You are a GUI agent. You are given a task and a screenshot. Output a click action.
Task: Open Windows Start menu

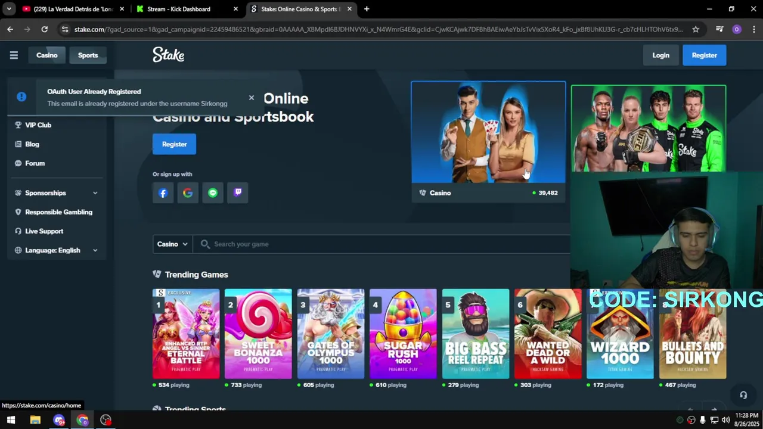tap(11, 420)
